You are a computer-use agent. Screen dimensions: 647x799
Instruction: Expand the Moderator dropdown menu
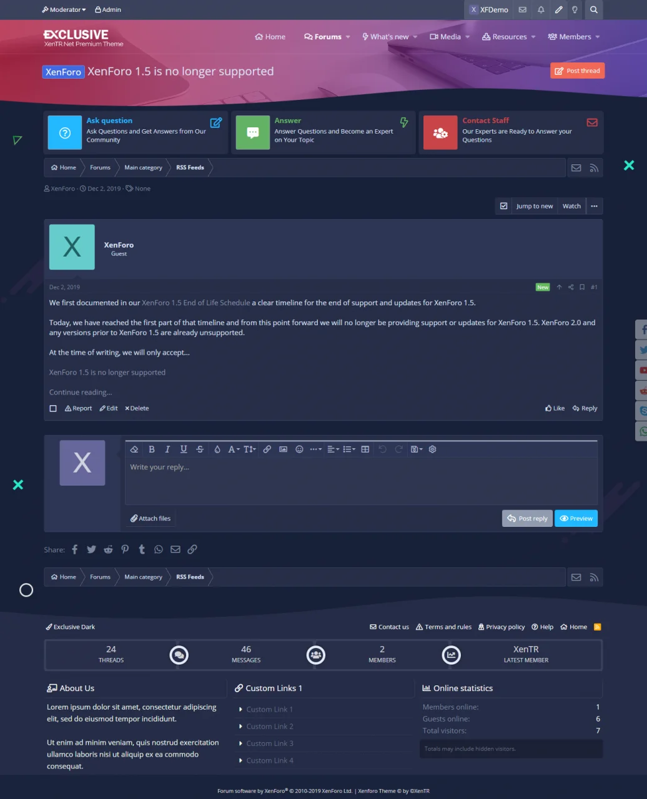tap(64, 10)
